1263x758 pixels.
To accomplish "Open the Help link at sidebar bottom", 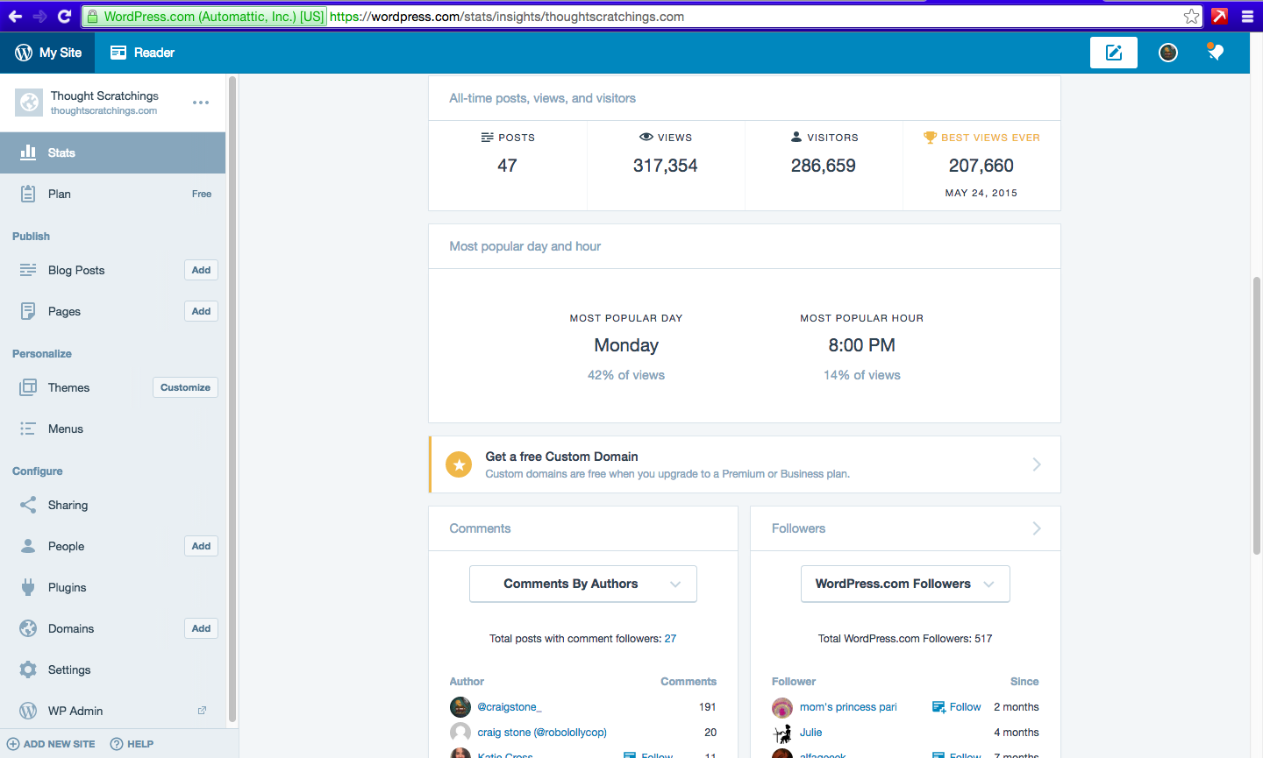I will pos(132,744).
